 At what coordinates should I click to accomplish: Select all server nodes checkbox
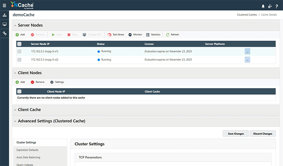coord(19,44)
